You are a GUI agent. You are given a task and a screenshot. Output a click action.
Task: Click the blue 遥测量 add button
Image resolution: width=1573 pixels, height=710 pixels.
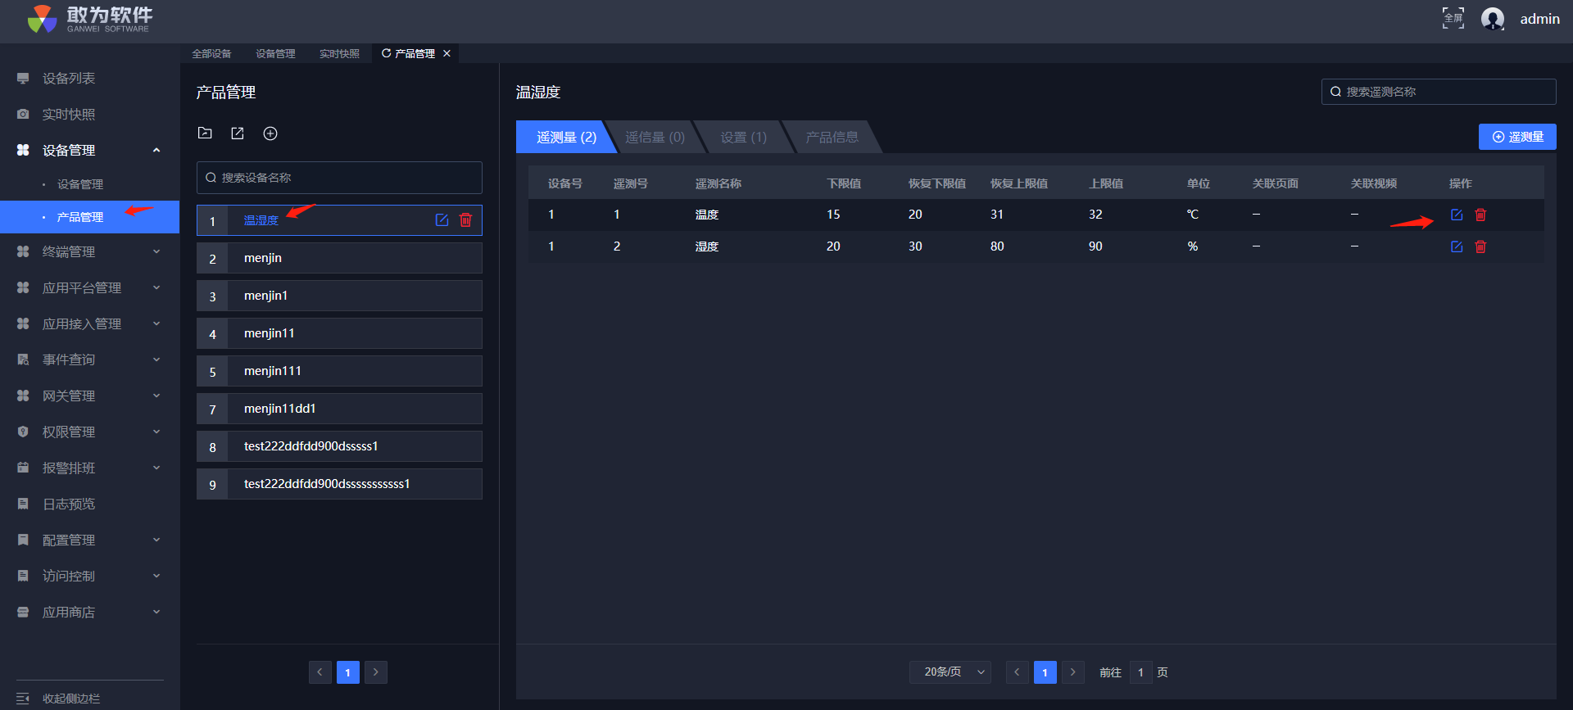[1517, 137]
